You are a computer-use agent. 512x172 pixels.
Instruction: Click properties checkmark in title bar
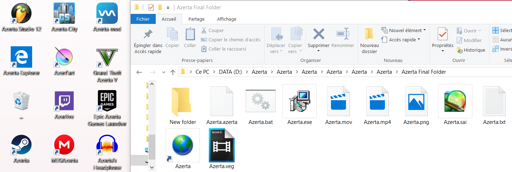(151, 7)
